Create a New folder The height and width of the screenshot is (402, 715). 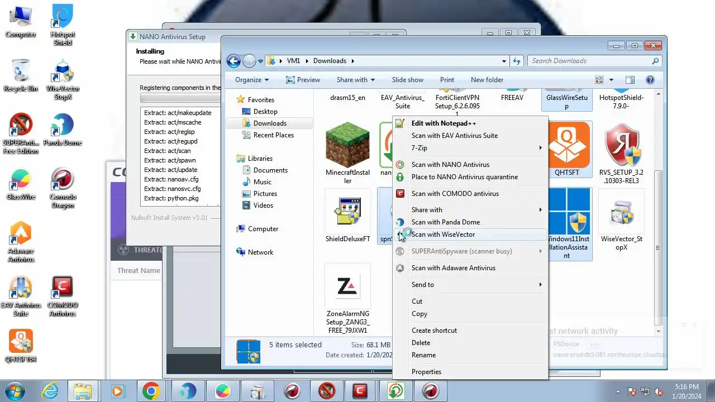point(487,80)
